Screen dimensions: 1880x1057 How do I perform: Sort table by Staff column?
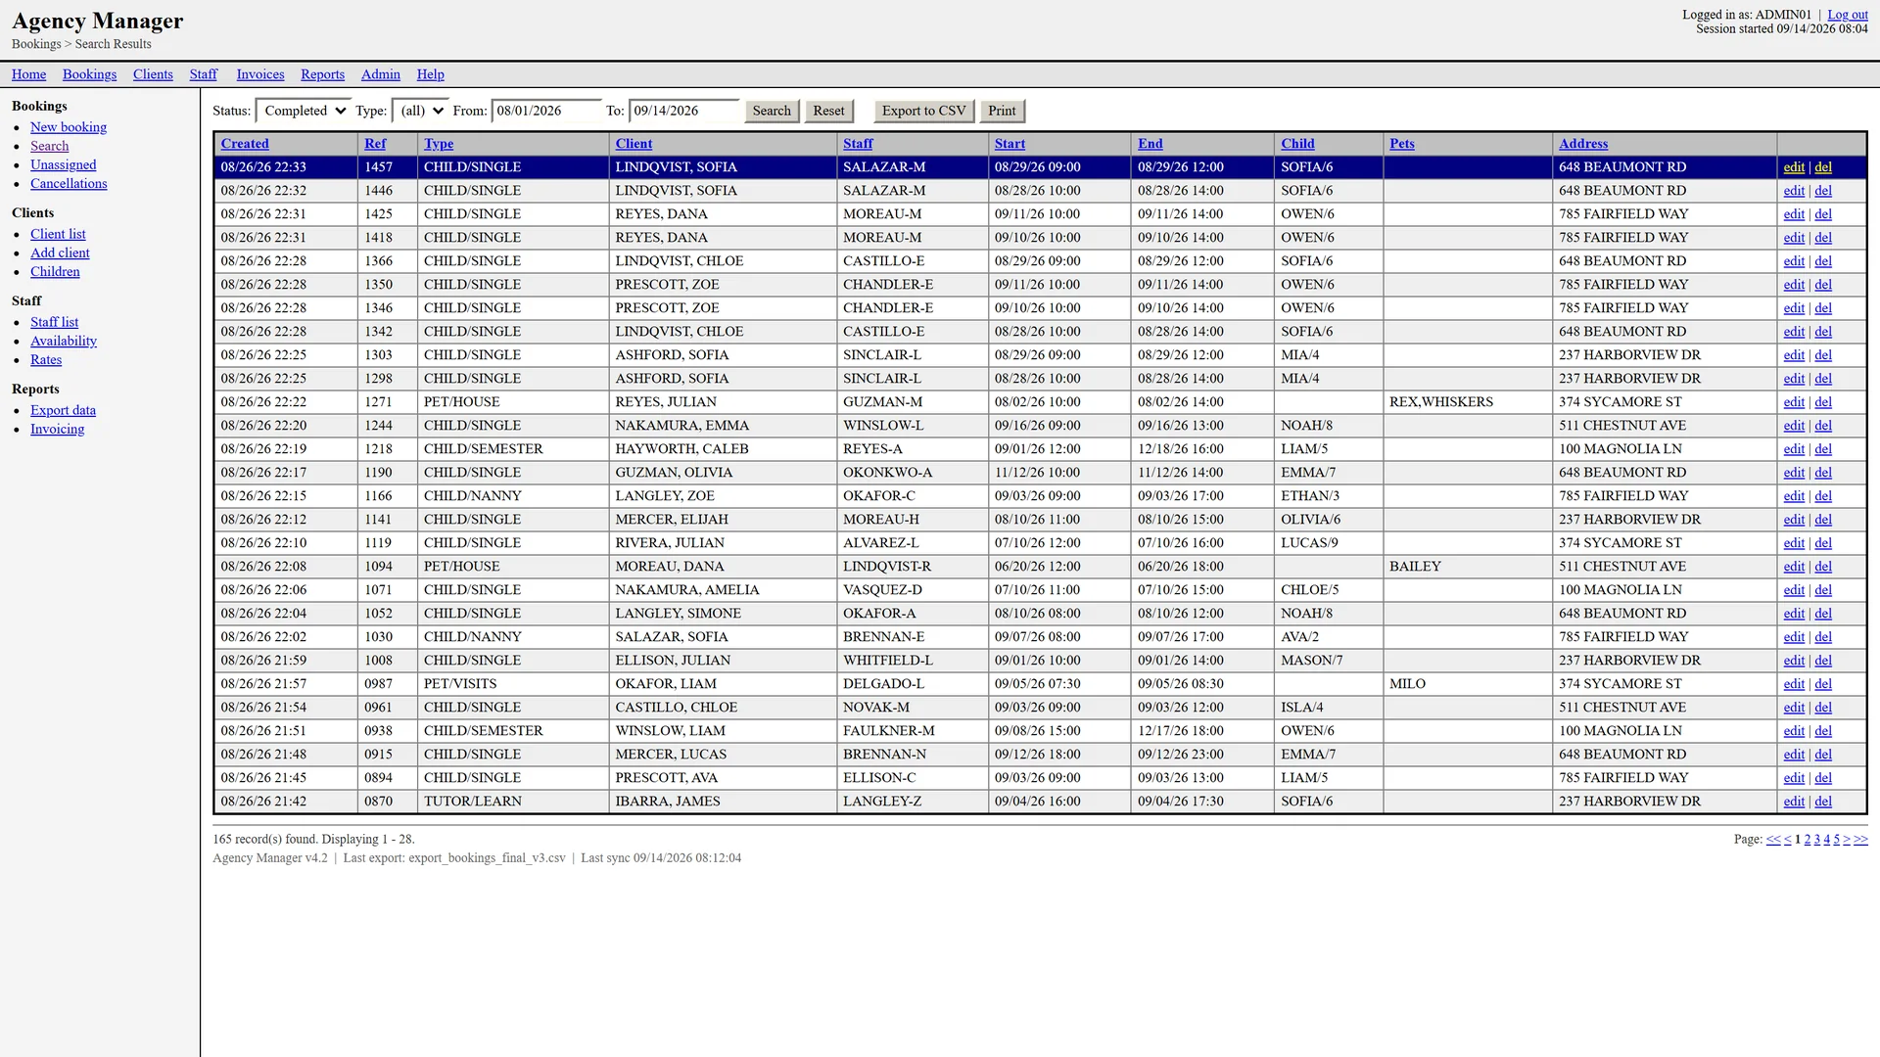coord(858,143)
